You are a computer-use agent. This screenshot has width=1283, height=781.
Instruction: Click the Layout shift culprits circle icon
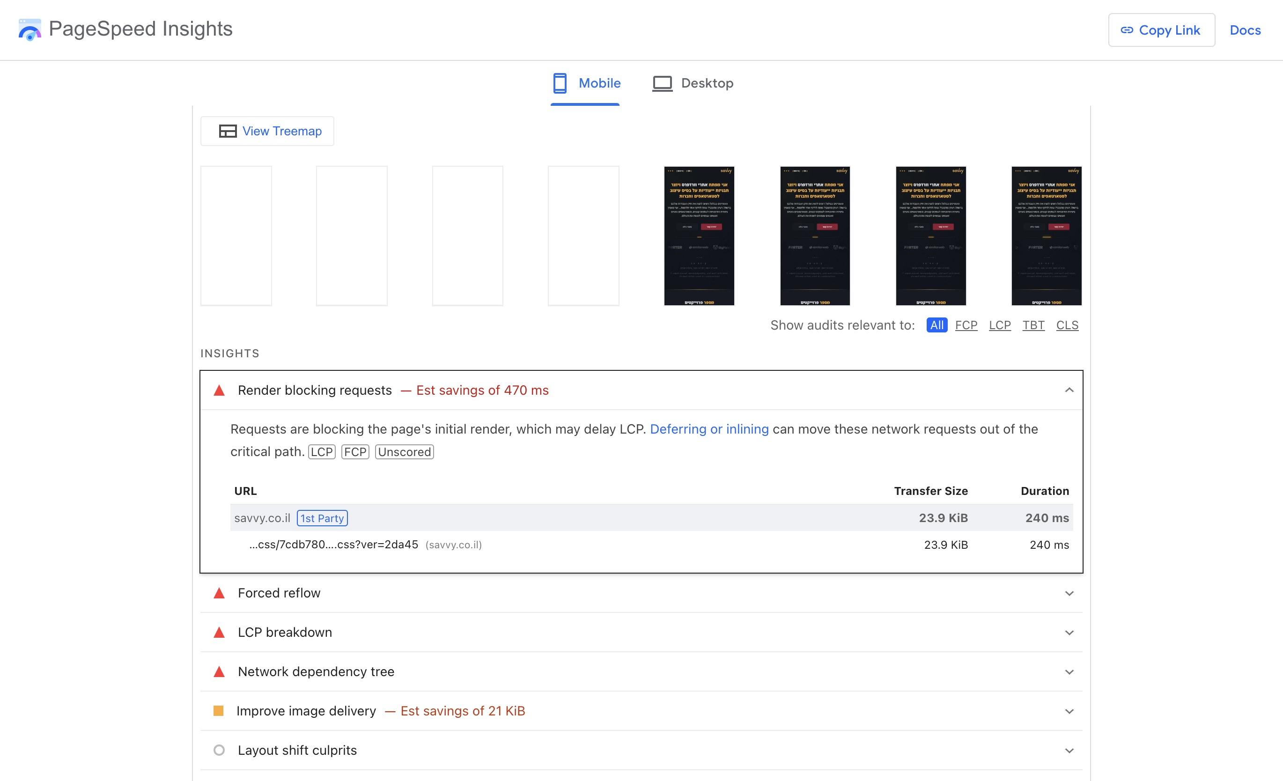point(219,750)
